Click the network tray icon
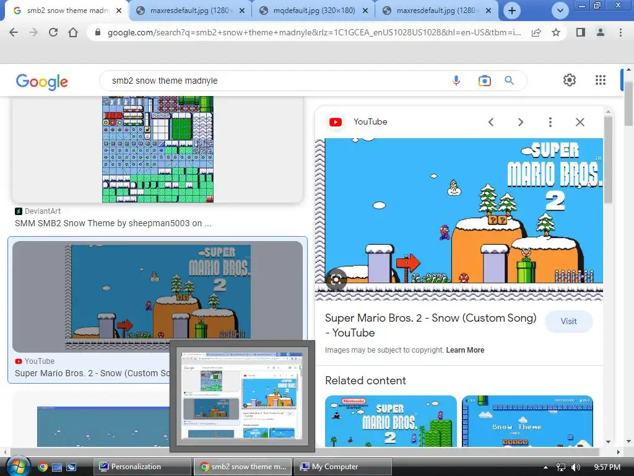 [x=561, y=467]
